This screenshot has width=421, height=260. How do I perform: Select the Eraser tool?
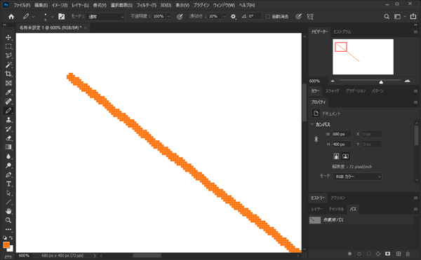pos(8,138)
